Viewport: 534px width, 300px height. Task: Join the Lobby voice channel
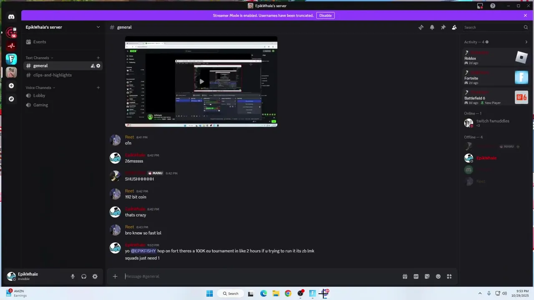(x=63, y=95)
